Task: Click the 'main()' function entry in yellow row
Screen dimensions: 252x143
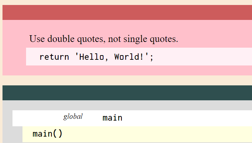Action: click(x=47, y=134)
